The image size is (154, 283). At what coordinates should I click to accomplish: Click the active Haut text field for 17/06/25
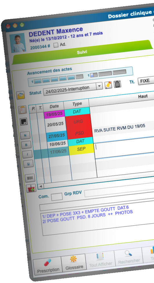click(124, 148)
